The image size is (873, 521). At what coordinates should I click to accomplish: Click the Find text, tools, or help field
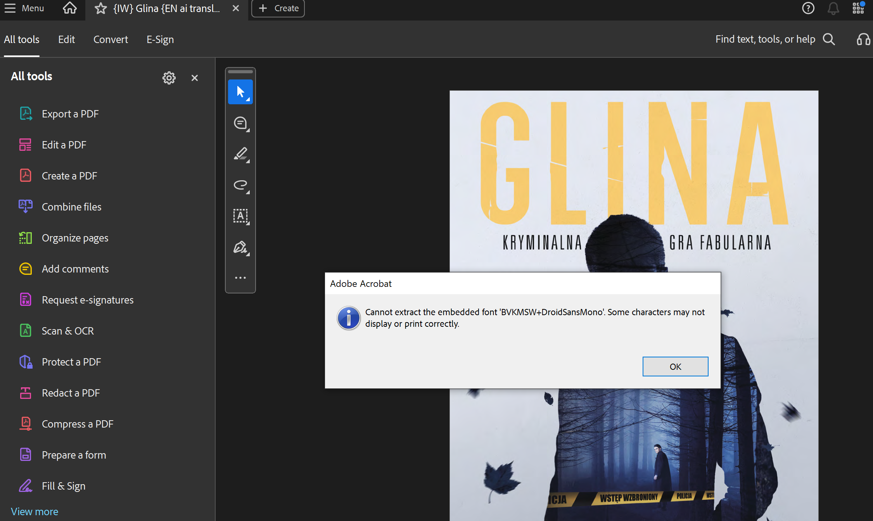765,39
